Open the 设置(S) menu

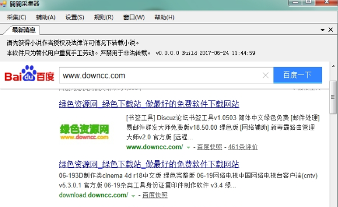click(75, 17)
